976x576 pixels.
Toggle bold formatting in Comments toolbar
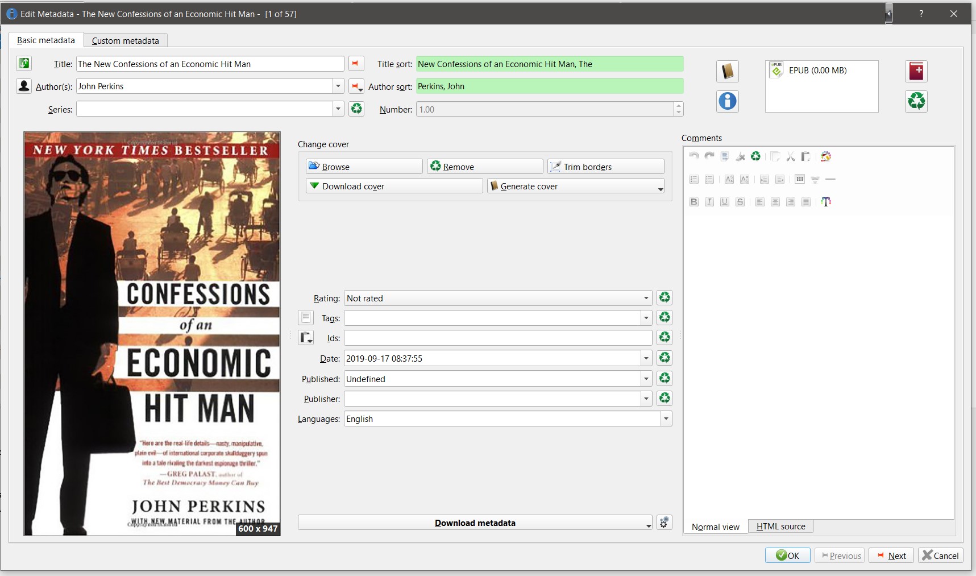[x=693, y=202]
